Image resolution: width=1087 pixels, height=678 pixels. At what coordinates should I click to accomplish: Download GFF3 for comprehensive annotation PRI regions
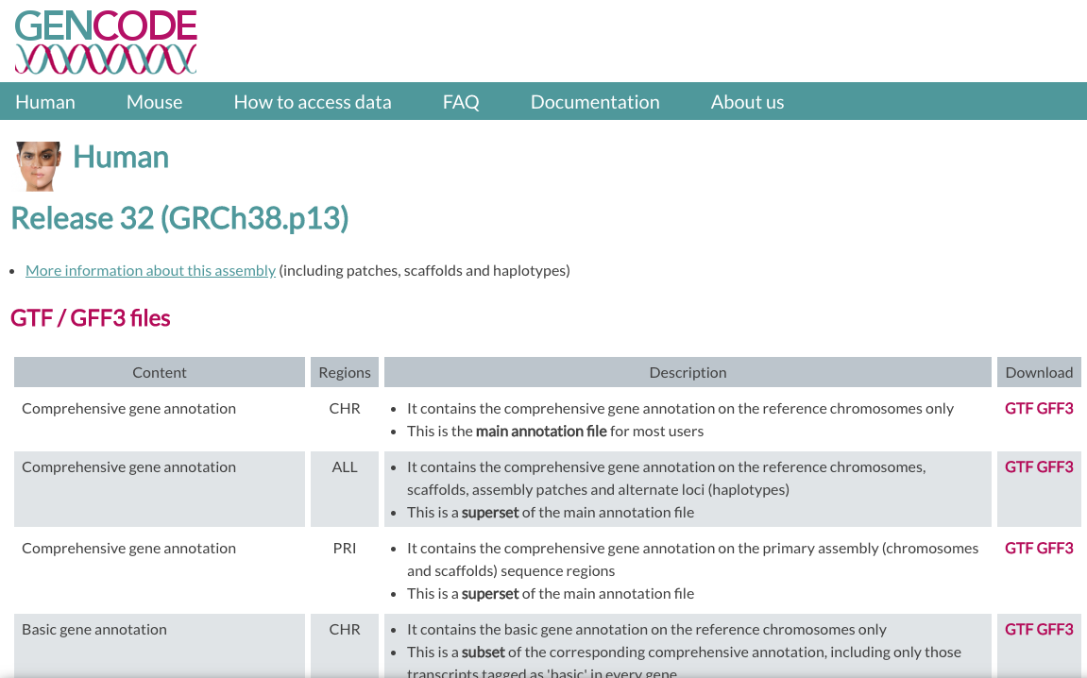pyautogui.click(x=1055, y=549)
